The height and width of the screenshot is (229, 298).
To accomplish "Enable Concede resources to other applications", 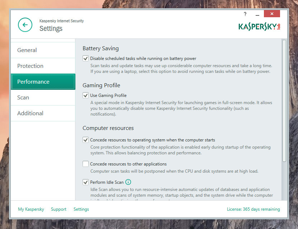I will click(x=85, y=164).
